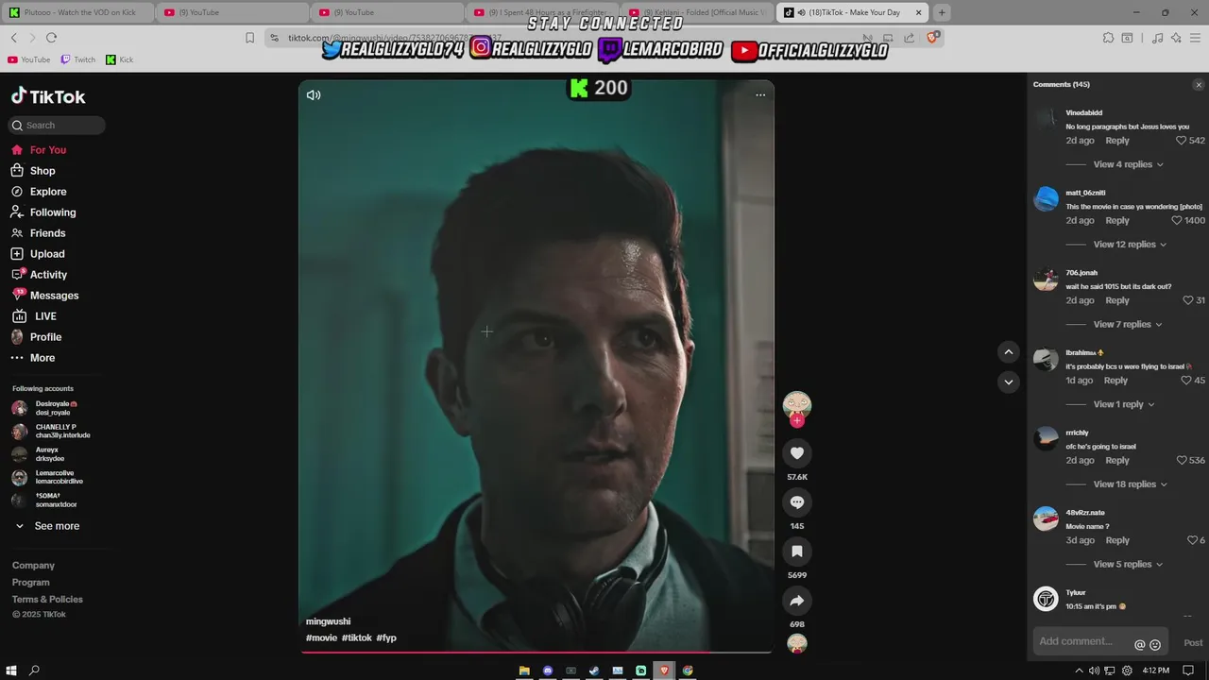Switch to Kehlani - Folded tab
The image size is (1209, 680).
coord(697,12)
